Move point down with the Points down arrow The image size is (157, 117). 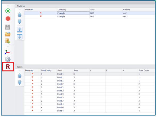click(19, 82)
